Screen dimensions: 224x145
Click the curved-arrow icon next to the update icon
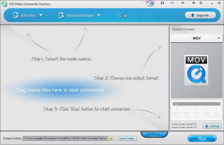(183, 3)
